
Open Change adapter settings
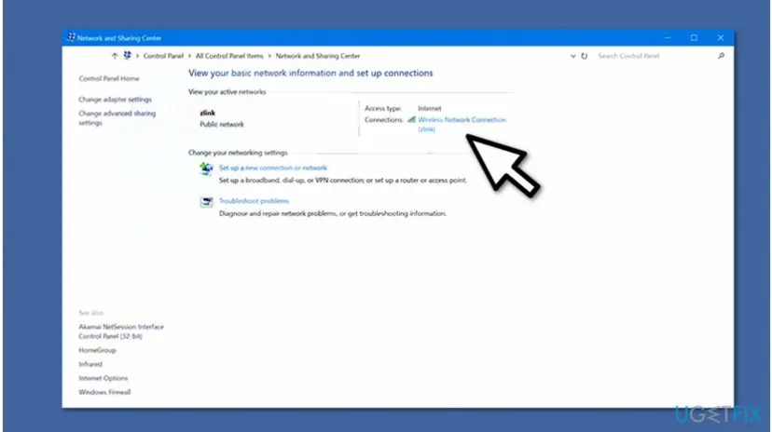(116, 100)
